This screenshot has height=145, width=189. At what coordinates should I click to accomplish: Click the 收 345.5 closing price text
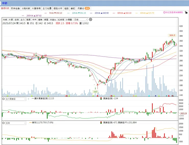click(48, 23)
